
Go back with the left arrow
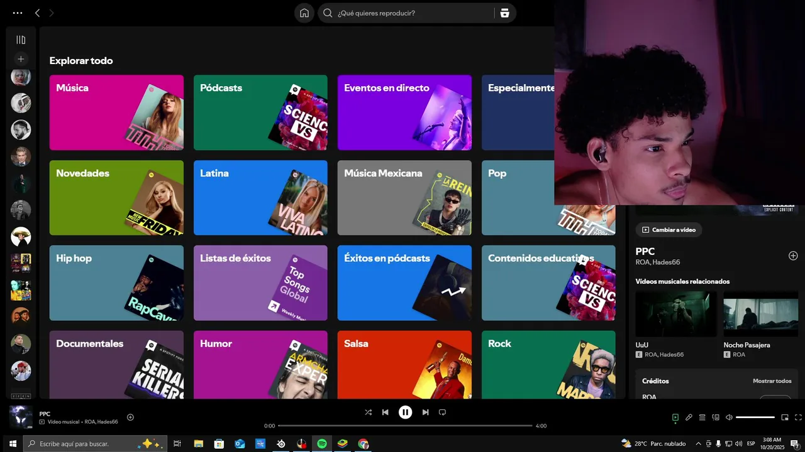(38, 13)
